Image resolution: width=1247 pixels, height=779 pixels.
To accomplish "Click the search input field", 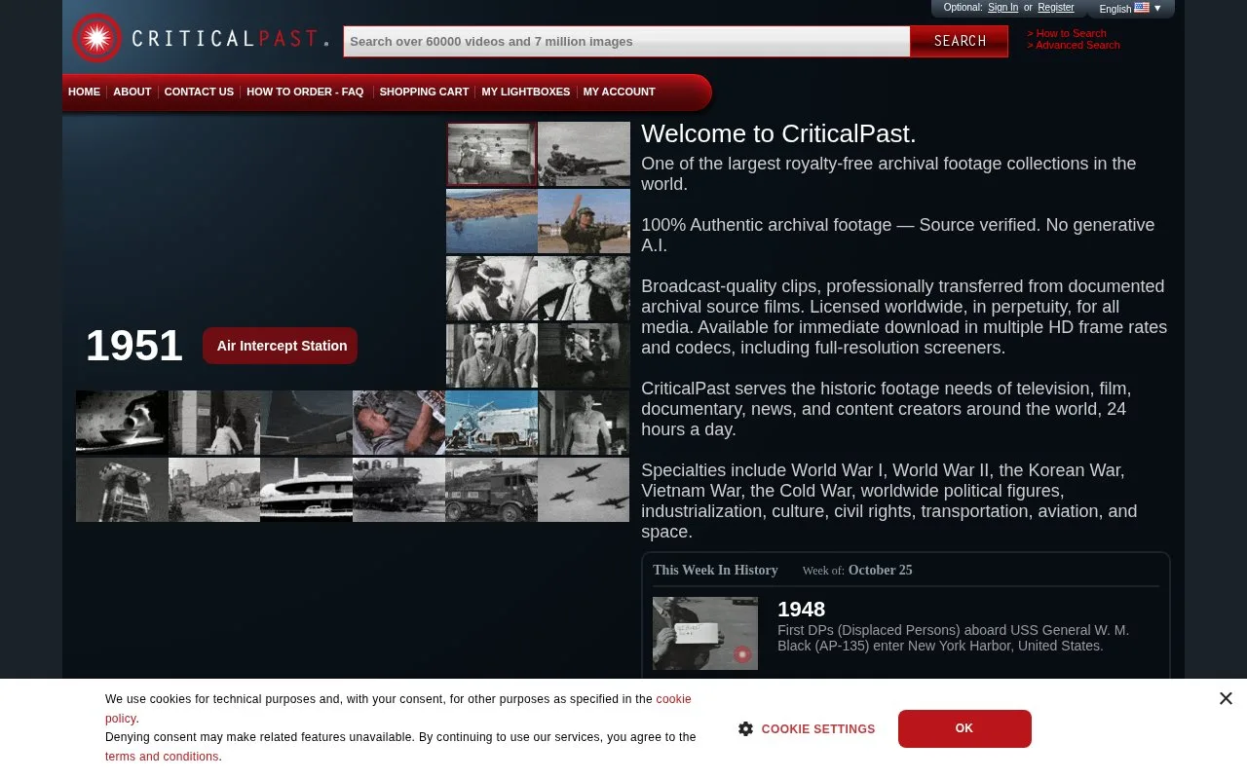I will [x=626, y=41].
